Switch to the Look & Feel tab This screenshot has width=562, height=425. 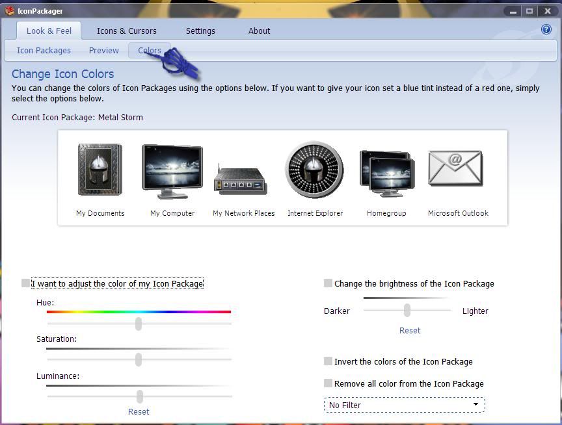point(49,31)
